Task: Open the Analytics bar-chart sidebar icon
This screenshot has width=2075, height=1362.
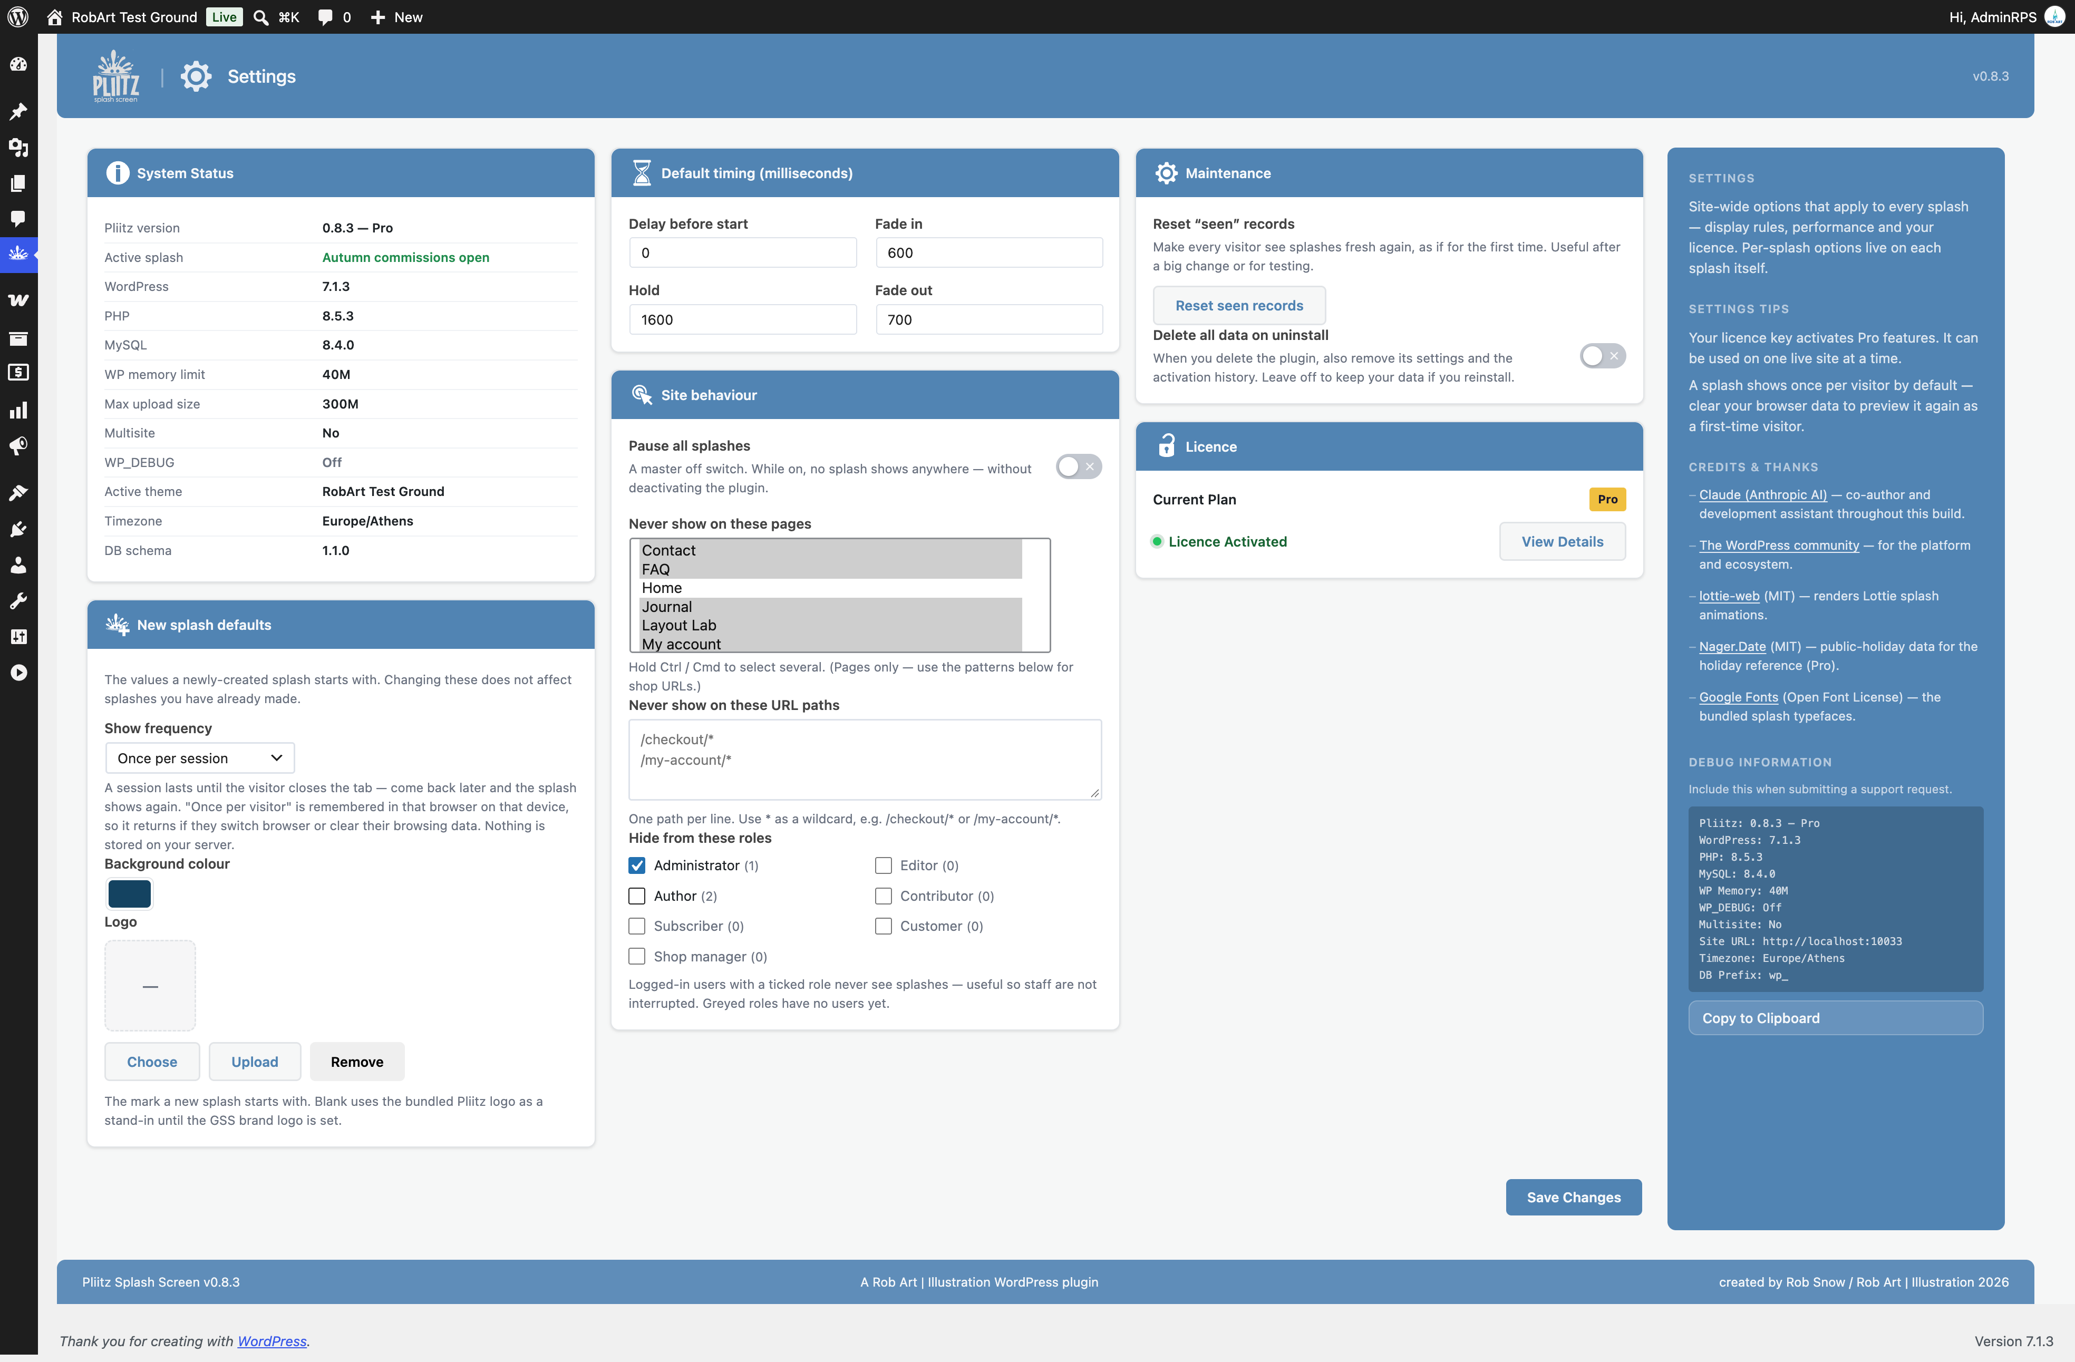Action: click(x=18, y=410)
